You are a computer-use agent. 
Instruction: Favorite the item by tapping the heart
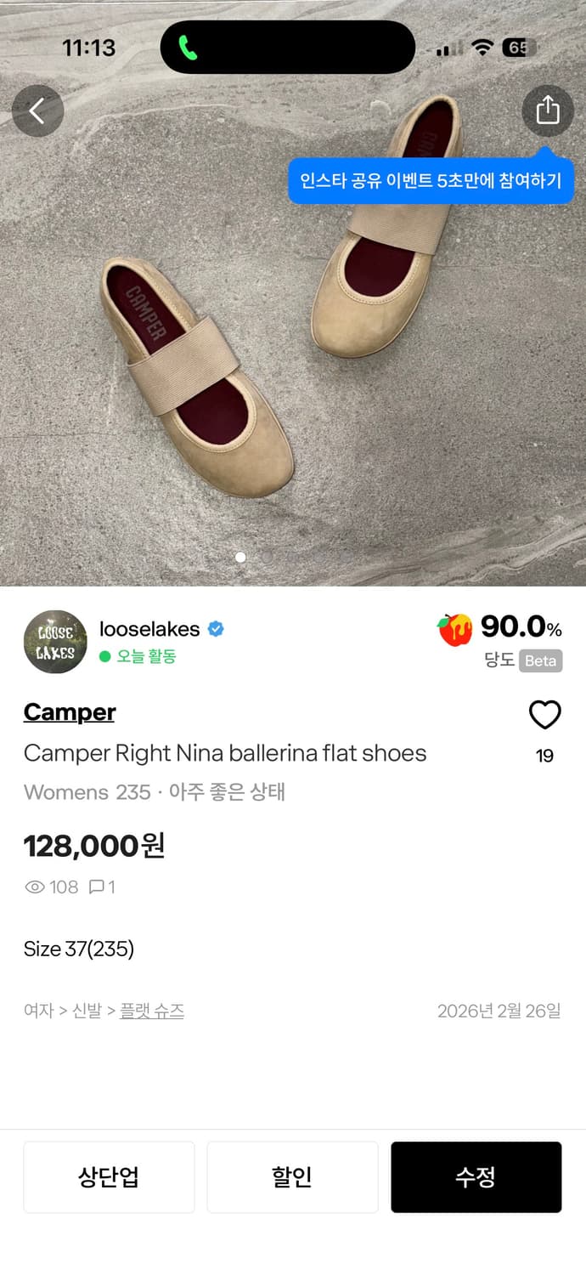tap(547, 714)
